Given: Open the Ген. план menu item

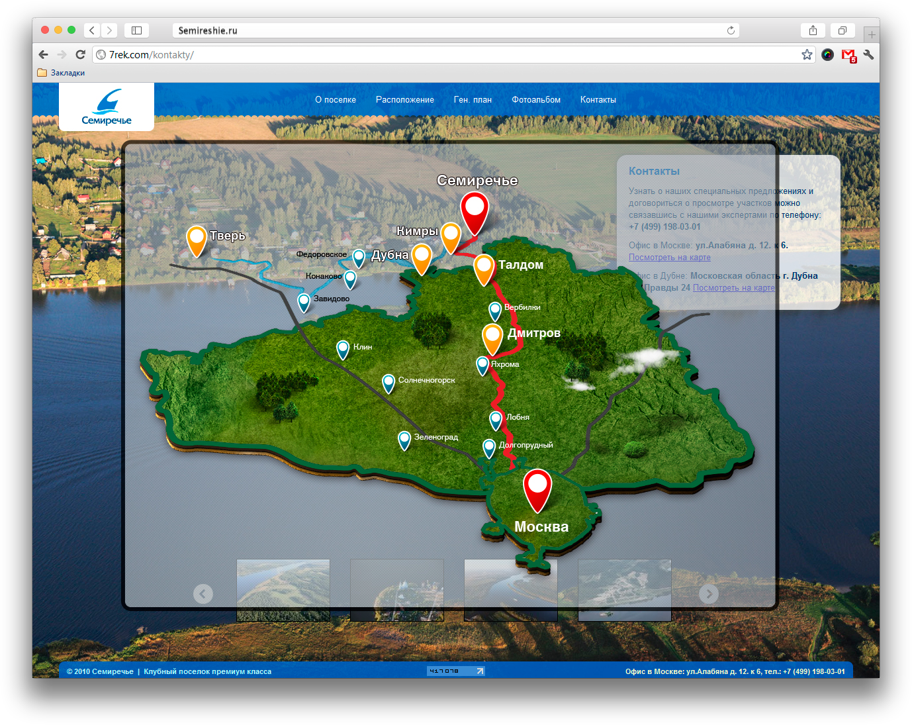Looking at the screenshot, I should [x=473, y=100].
